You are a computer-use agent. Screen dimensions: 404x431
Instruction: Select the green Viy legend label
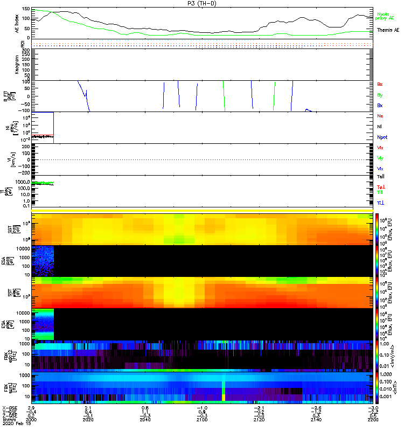click(380, 158)
